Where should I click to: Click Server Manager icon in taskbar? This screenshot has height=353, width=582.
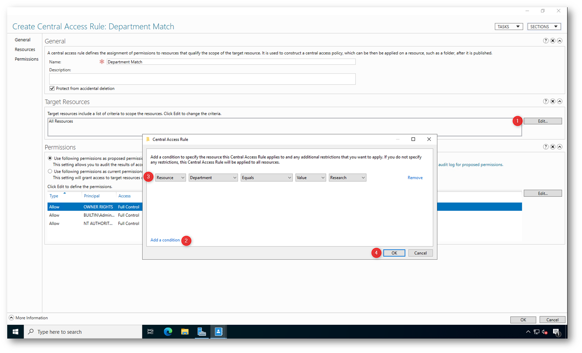[x=202, y=332]
